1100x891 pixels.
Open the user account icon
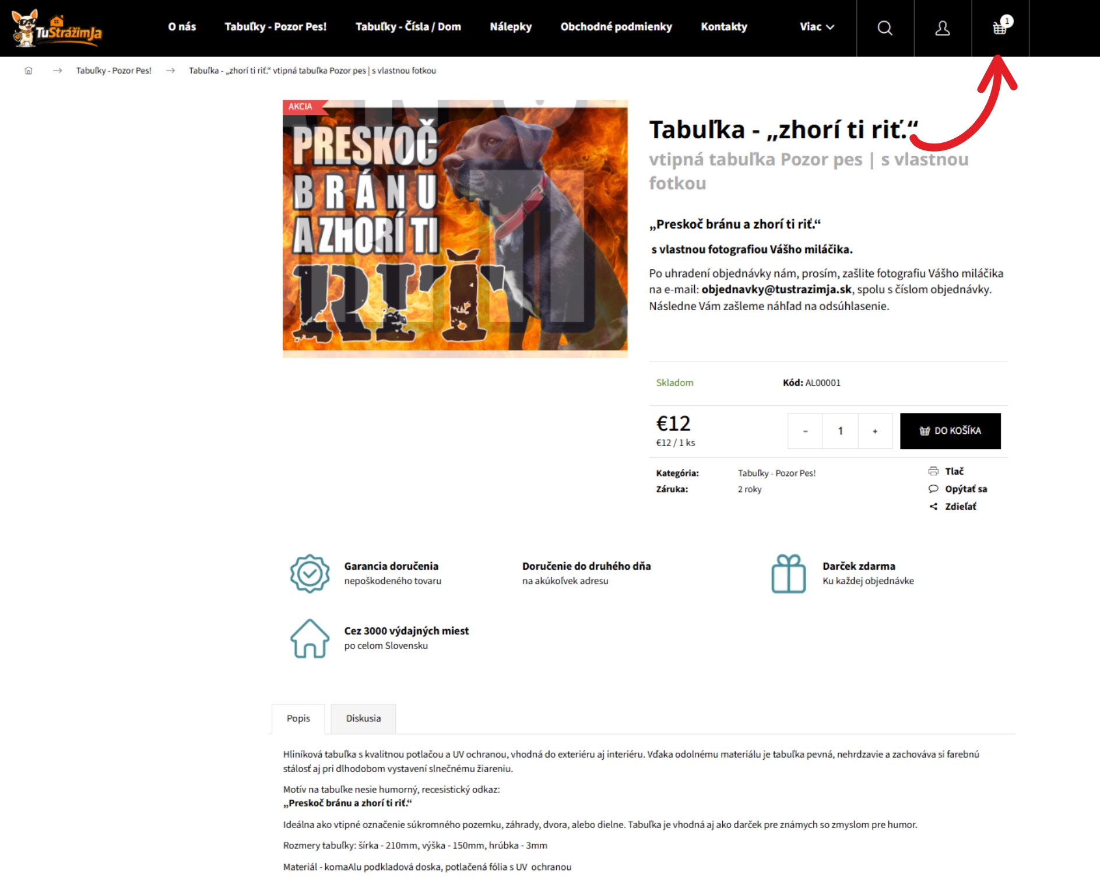943,28
